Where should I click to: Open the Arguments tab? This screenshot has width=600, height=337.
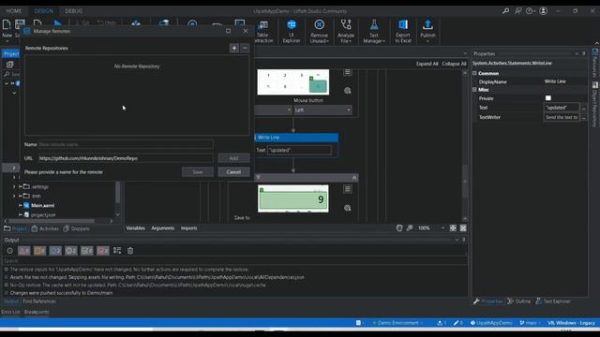tap(162, 228)
